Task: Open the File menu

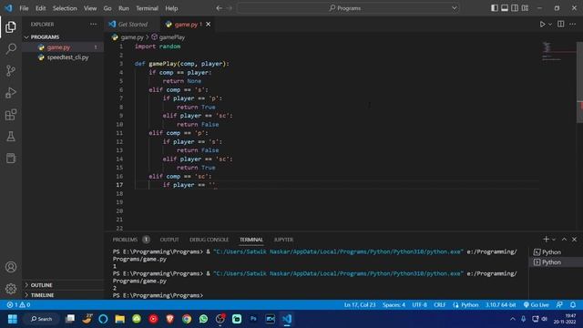Action: pyautogui.click(x=24, y=8)
